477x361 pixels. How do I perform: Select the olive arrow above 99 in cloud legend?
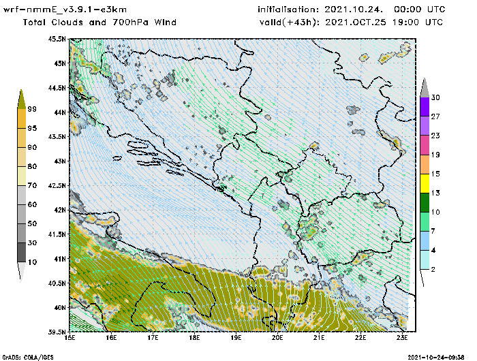pyautogui.click(x=21, y=99)
